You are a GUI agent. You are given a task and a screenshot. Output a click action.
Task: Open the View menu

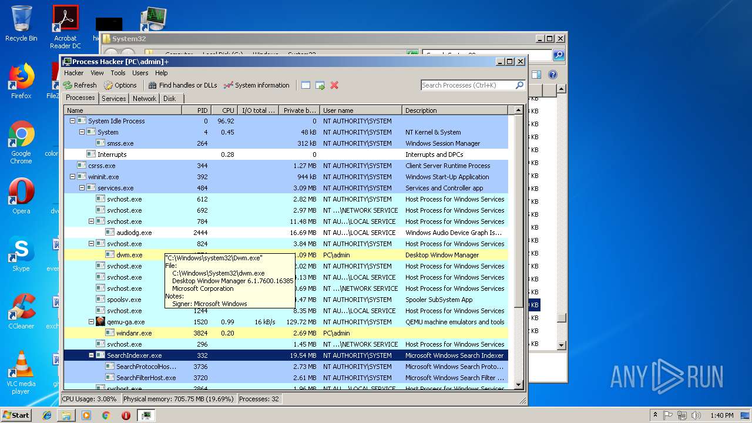point(97,73)
